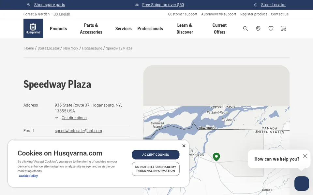Click the info icon beside Store Locator

coord(256,5)
